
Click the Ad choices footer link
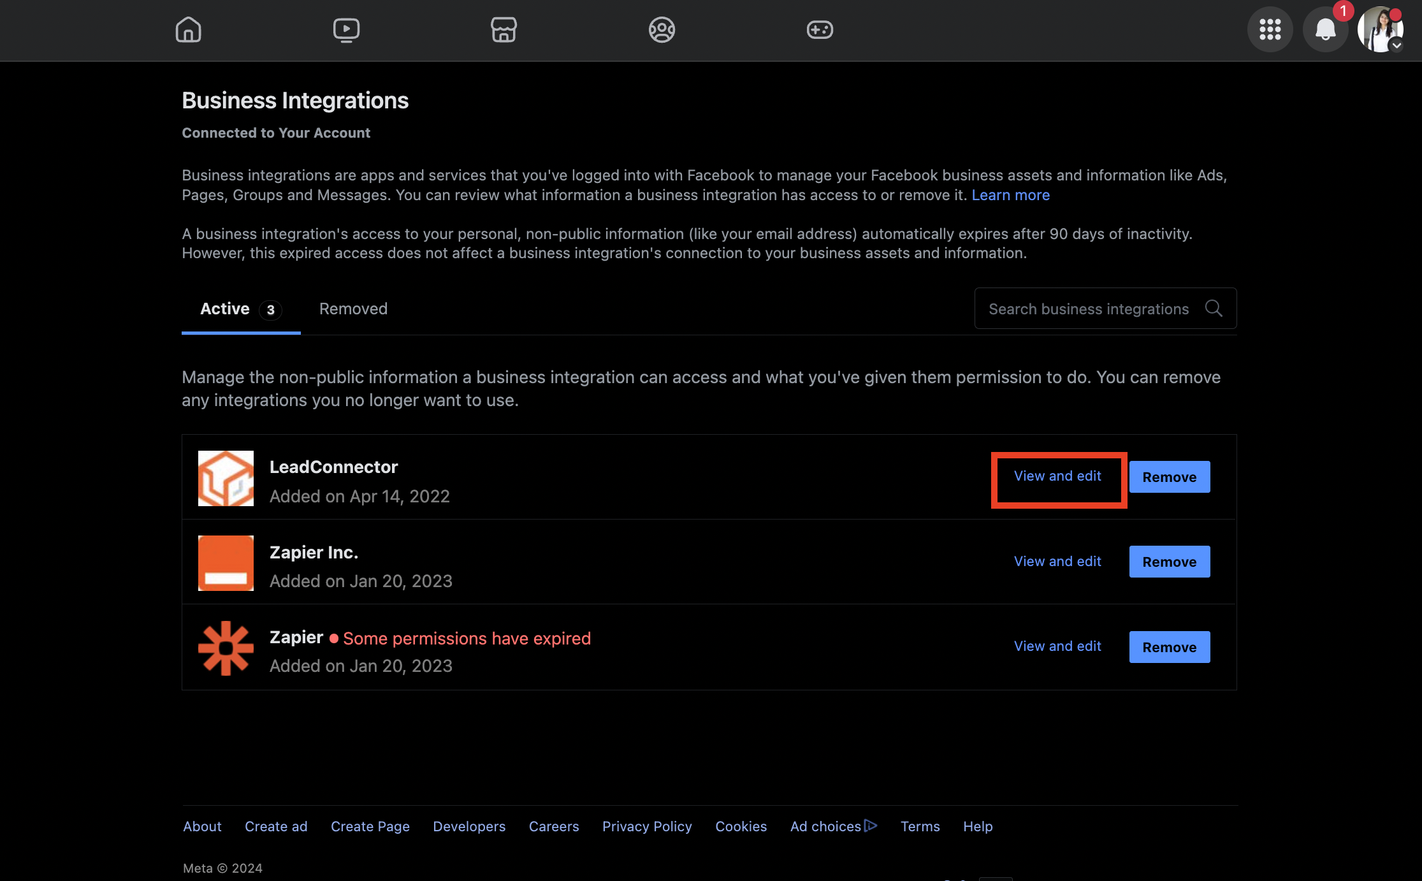tap(833, 826)
